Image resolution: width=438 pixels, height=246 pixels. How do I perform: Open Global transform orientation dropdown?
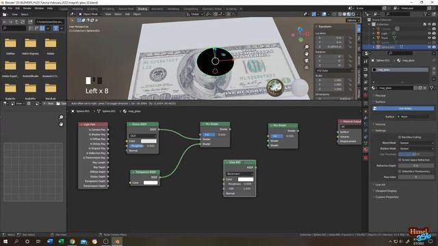(195, 14)
